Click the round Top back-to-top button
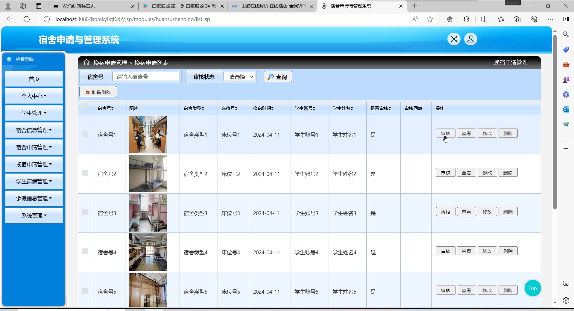 (x=532, y=288)
